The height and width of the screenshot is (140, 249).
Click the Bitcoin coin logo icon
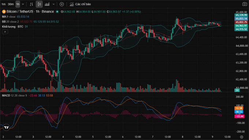pyautogui.click(x=4, y=12)
